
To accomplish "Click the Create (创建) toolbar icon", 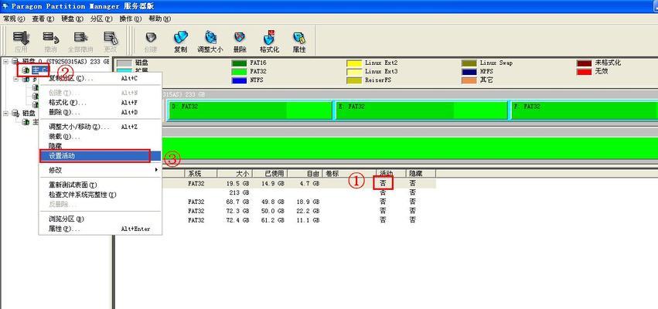I will pos(151,38).
